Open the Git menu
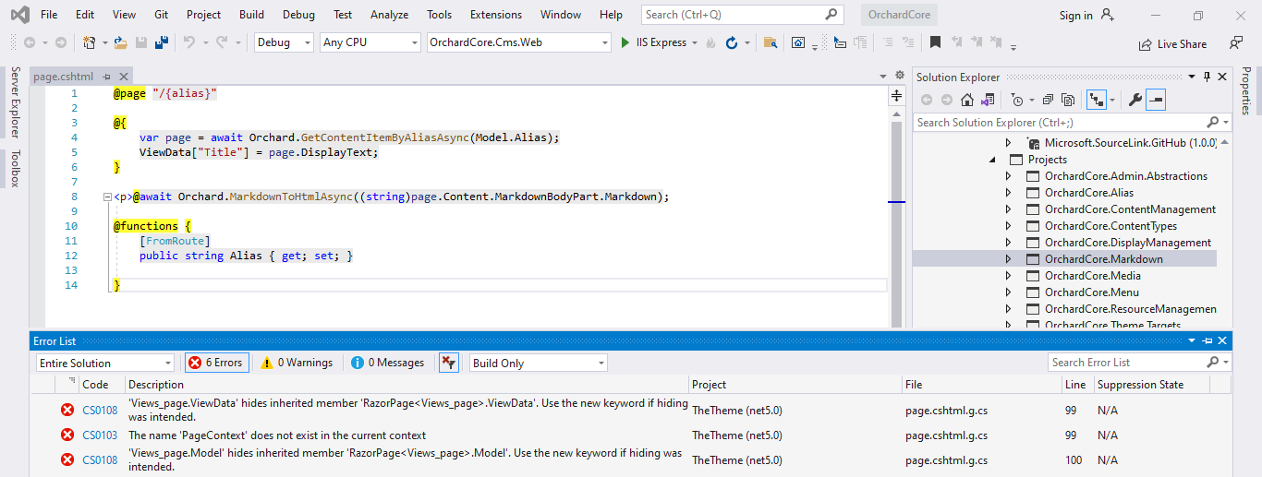Screen dimensions: 1262x477 click(162, 15)
